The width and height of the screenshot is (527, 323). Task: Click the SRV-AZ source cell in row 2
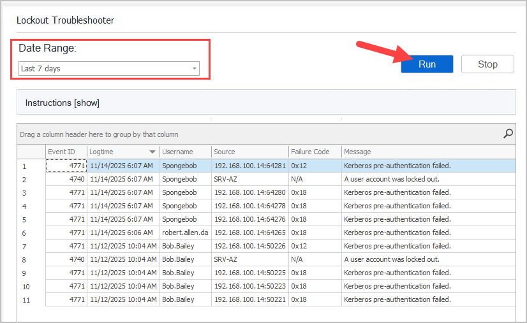tap(227, 179)
